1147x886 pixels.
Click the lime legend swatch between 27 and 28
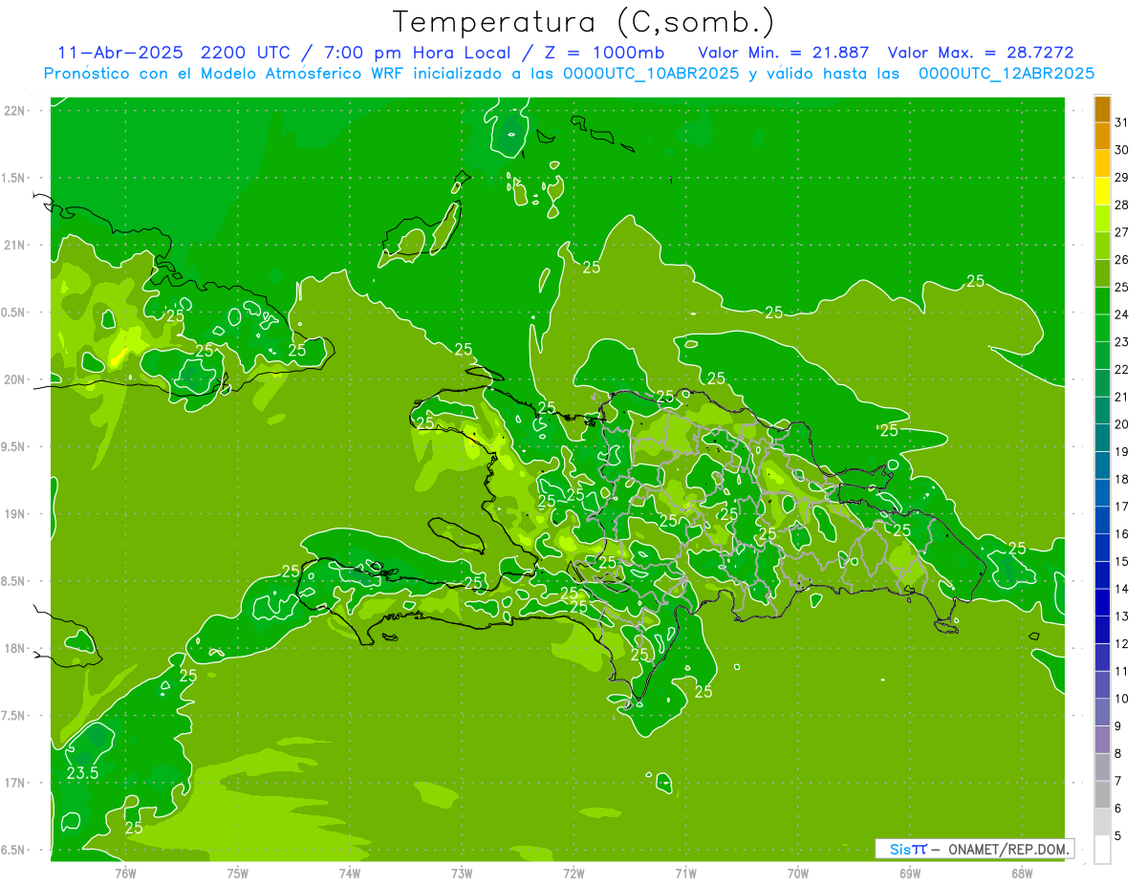pyautogui.click(x=1102, y=219)
